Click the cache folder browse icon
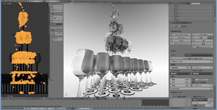Viewport: 217px width, 110px height. (212, 88)
